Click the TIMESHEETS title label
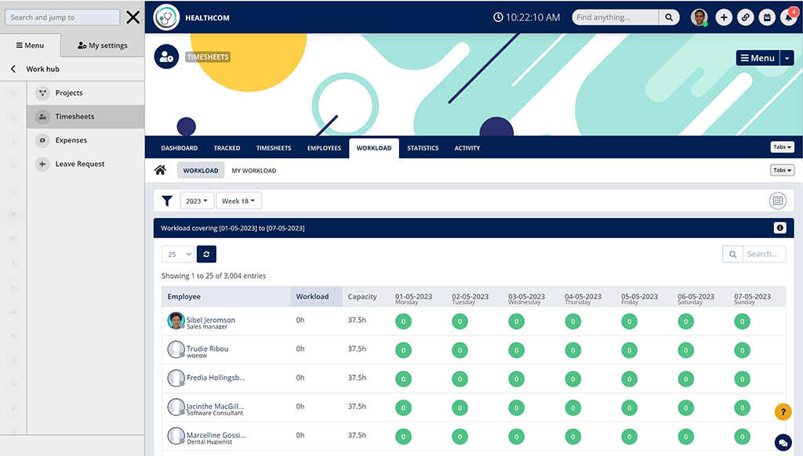This screenshot has height=456, width=803. tap(207, 57)
